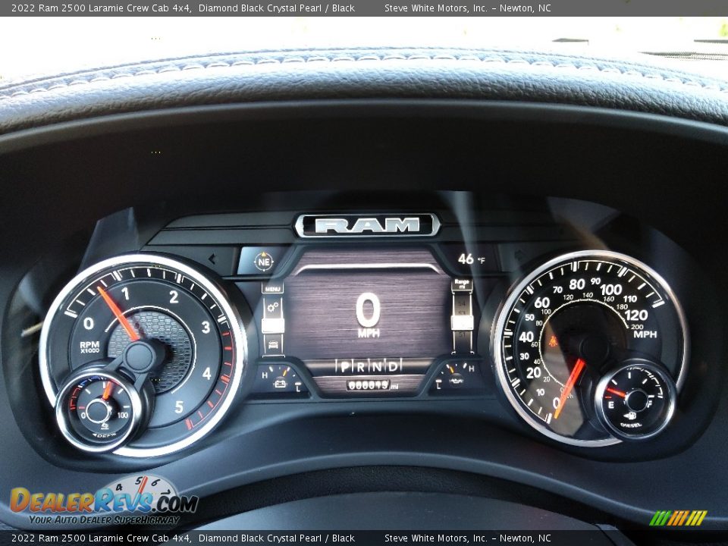Select the D gear indicator

coord(393,367)
